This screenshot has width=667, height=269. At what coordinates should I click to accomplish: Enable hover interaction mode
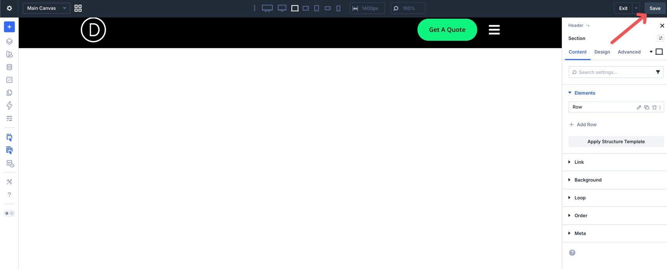coord(9,150)
